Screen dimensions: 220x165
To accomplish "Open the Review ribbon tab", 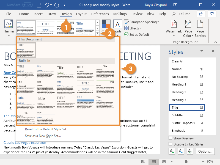I will tap(137, 14).
